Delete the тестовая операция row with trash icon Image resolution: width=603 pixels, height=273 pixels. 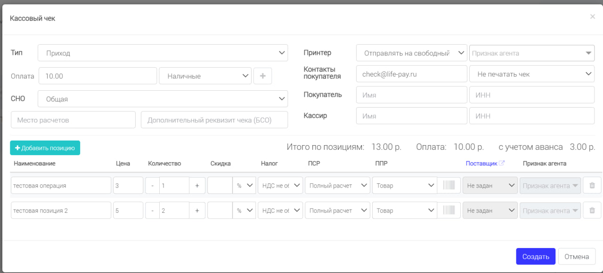[x=592, y=185]
